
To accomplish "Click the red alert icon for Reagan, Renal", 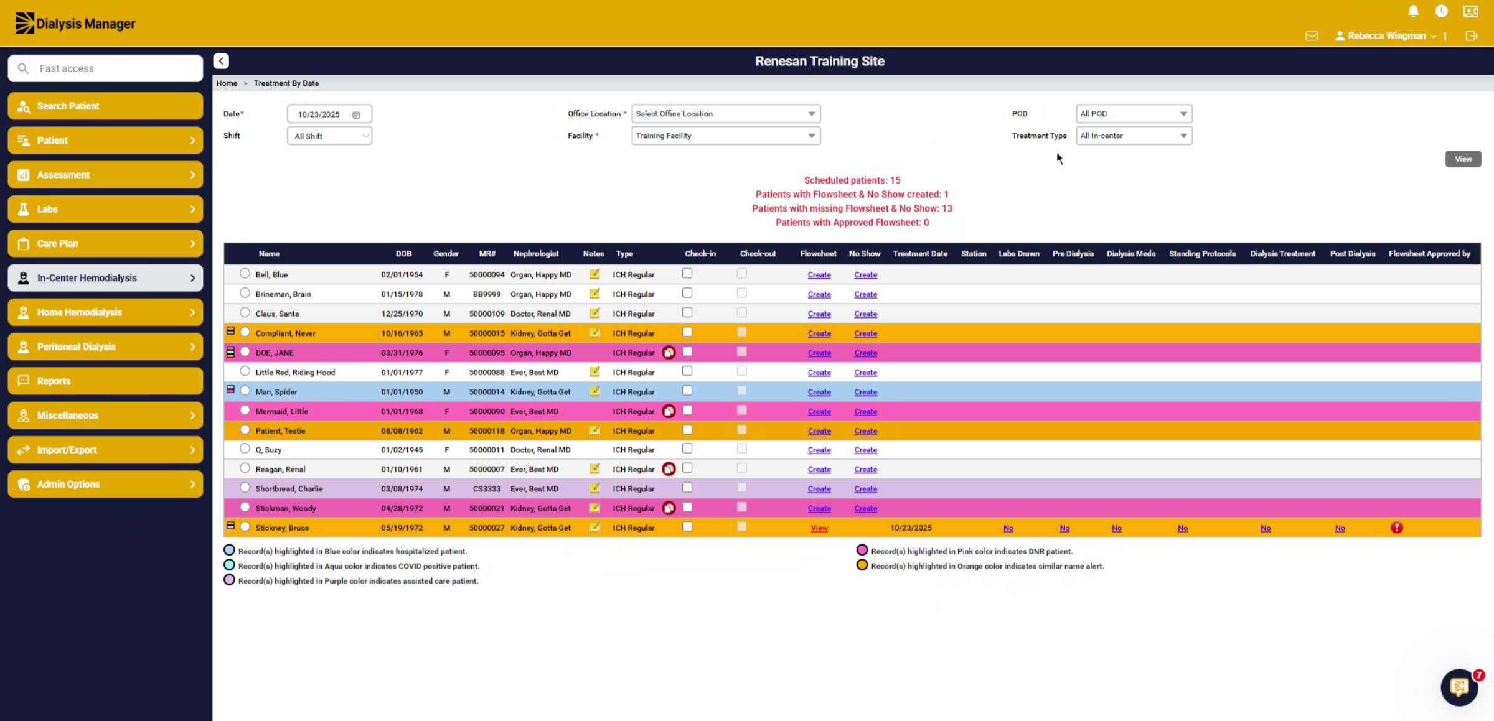I will coord(669,469).
